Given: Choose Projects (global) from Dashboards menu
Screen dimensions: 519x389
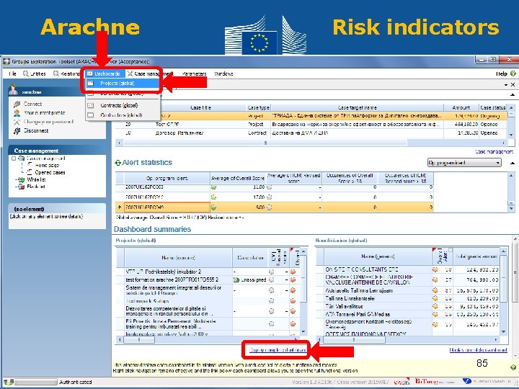Looking at the screenshot, I should [x=122, y=84].
